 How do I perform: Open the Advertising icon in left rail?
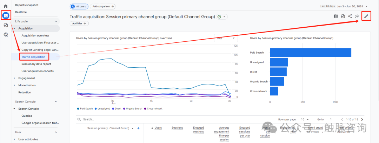(x=6, y=35)
